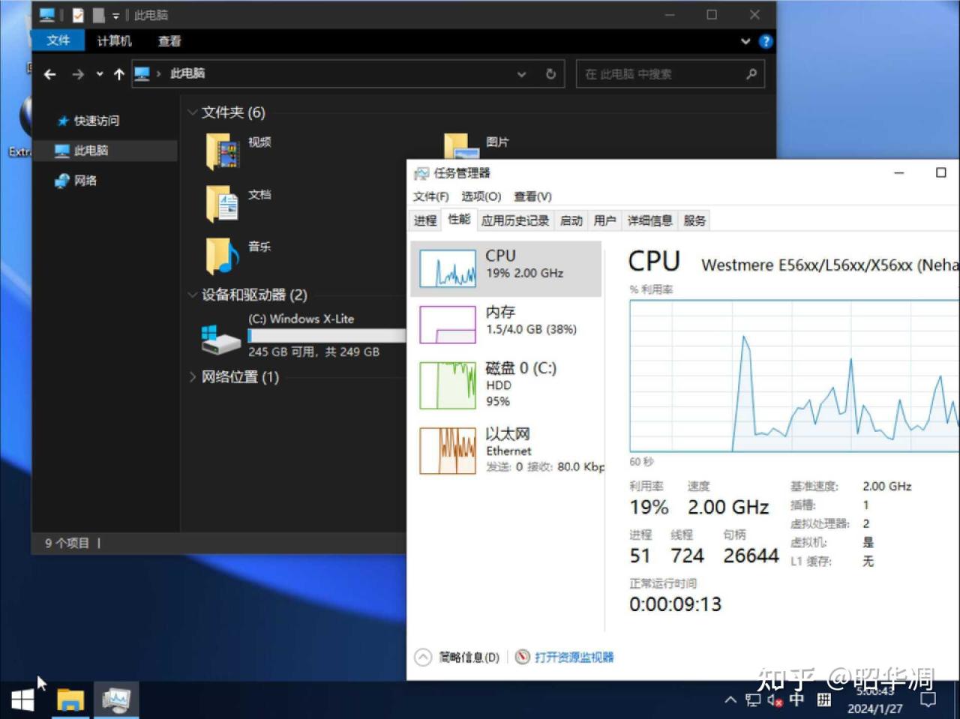Screen dimensions: 960x719
Task: Collapse Task Manager to brief info (简略信息)
Action: [x=457, y=658]
